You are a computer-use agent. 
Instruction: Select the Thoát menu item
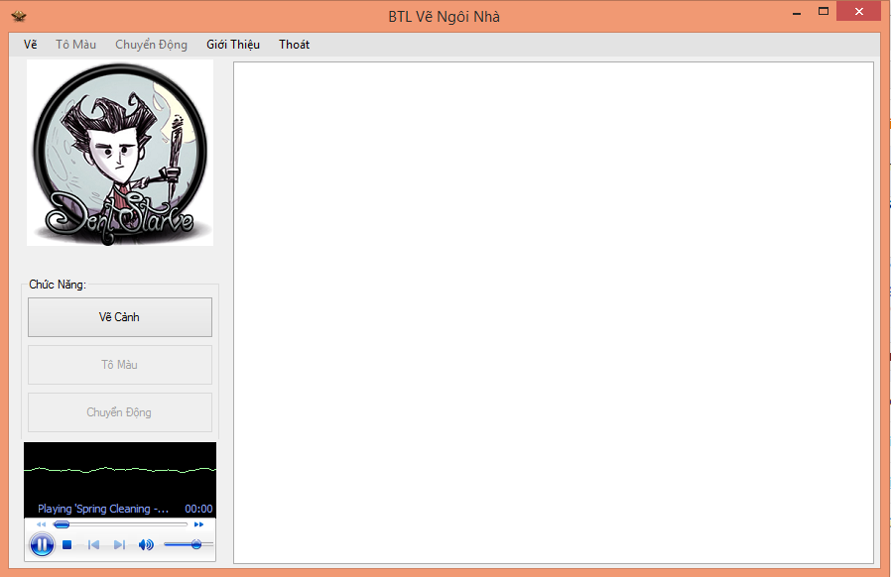point(294,45)
